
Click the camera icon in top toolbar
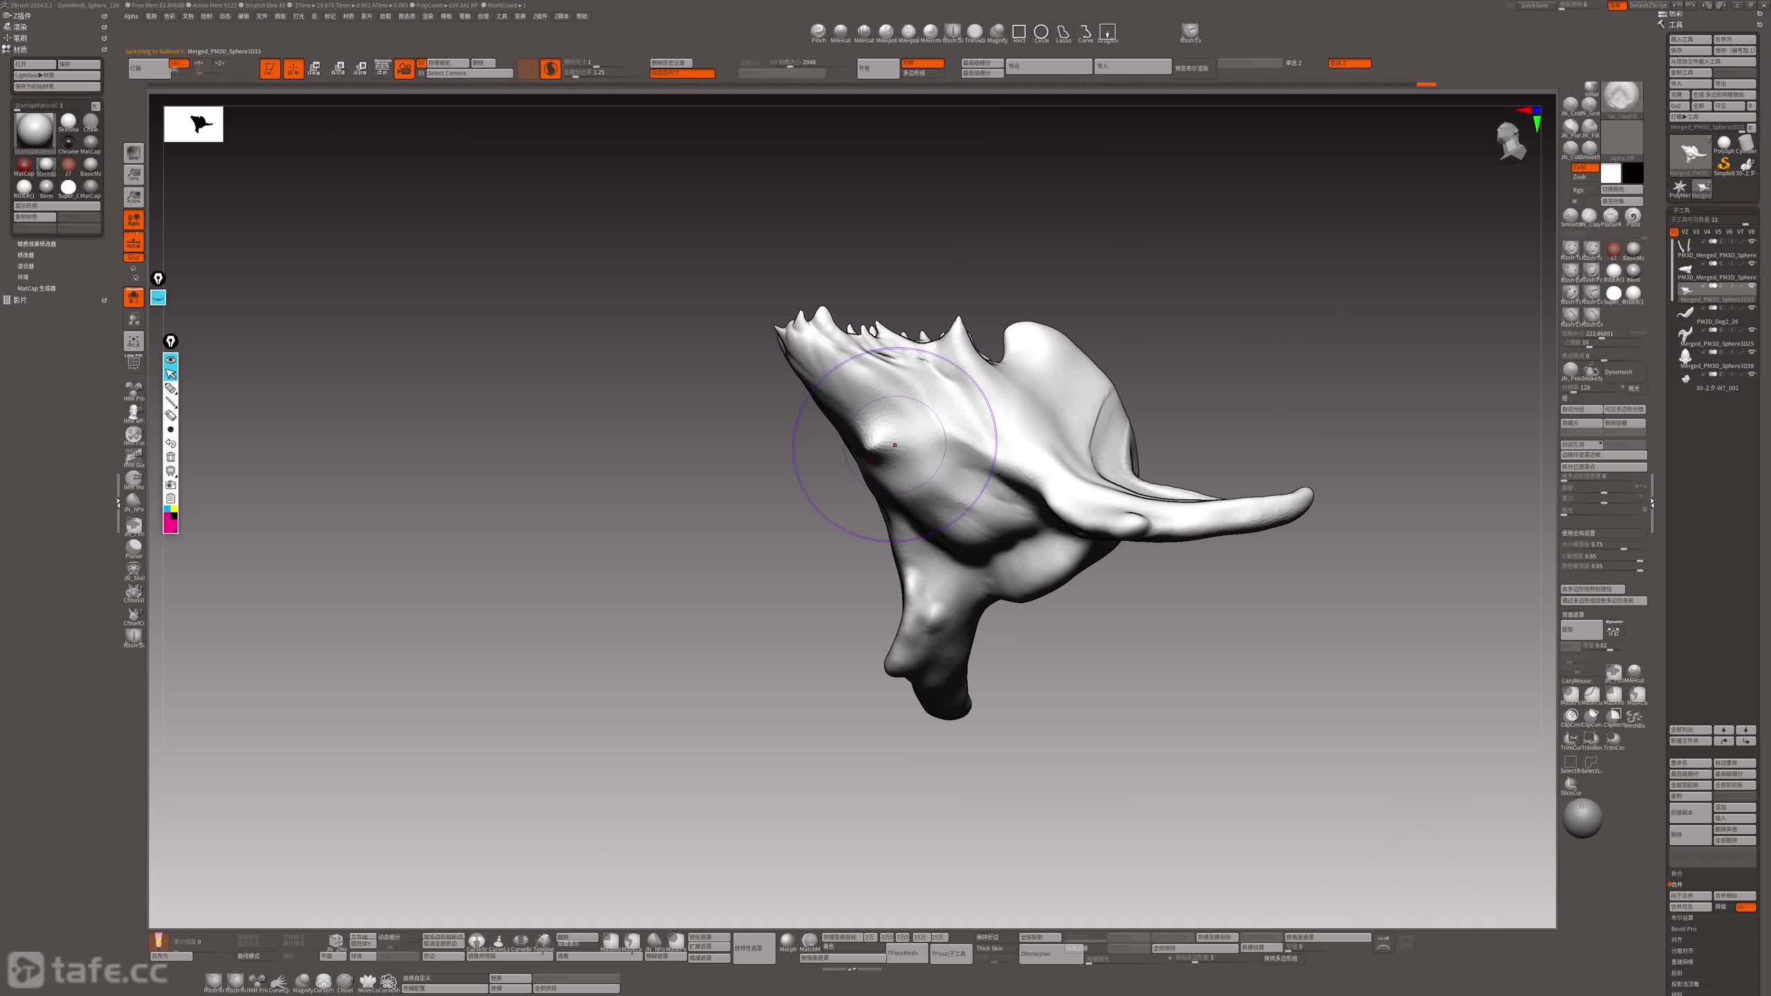tap(404, 68)
